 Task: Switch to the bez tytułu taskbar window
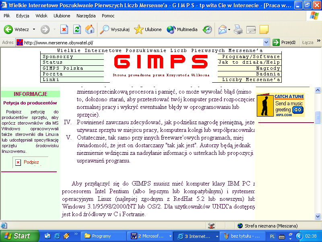tap(243, 236)
